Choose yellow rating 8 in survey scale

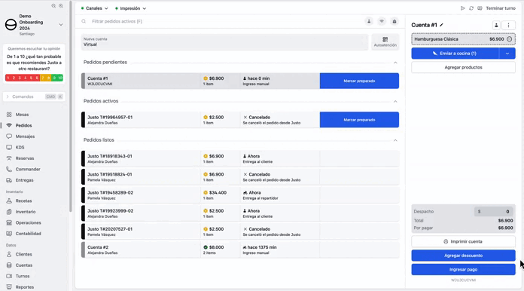point(48,78)
